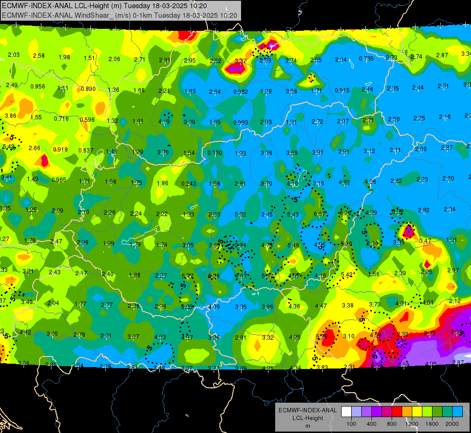Click the wind shear value 0.965
Image resolution: width=471 pixels, height=433 pixels.
point(59,180)
